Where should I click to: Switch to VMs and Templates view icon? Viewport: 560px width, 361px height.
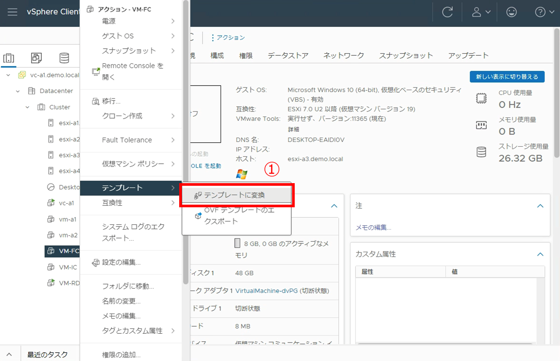pyautogui.click(x=36, y=58)
